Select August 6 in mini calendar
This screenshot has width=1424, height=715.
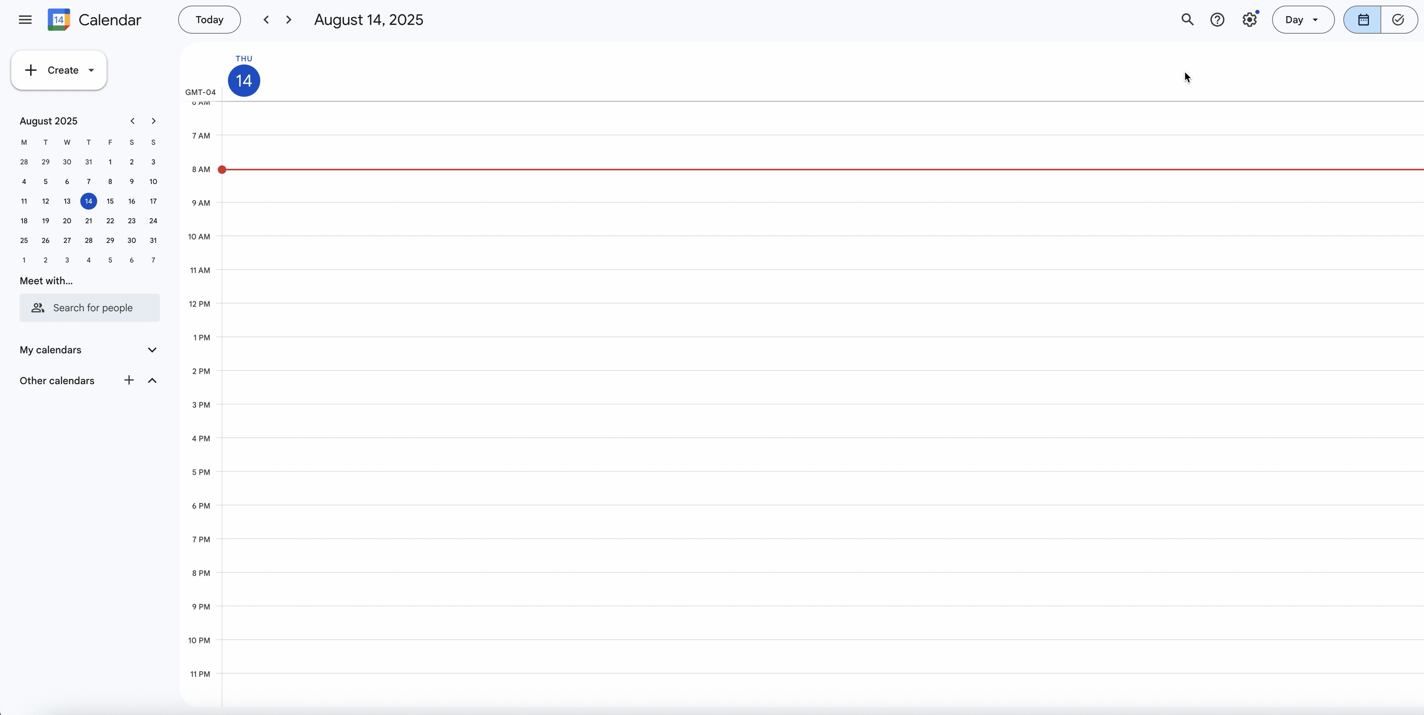(x=67, y=181)
